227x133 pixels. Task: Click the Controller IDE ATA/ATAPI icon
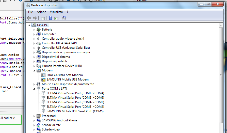pyautogui.click(x=39, y=43)
